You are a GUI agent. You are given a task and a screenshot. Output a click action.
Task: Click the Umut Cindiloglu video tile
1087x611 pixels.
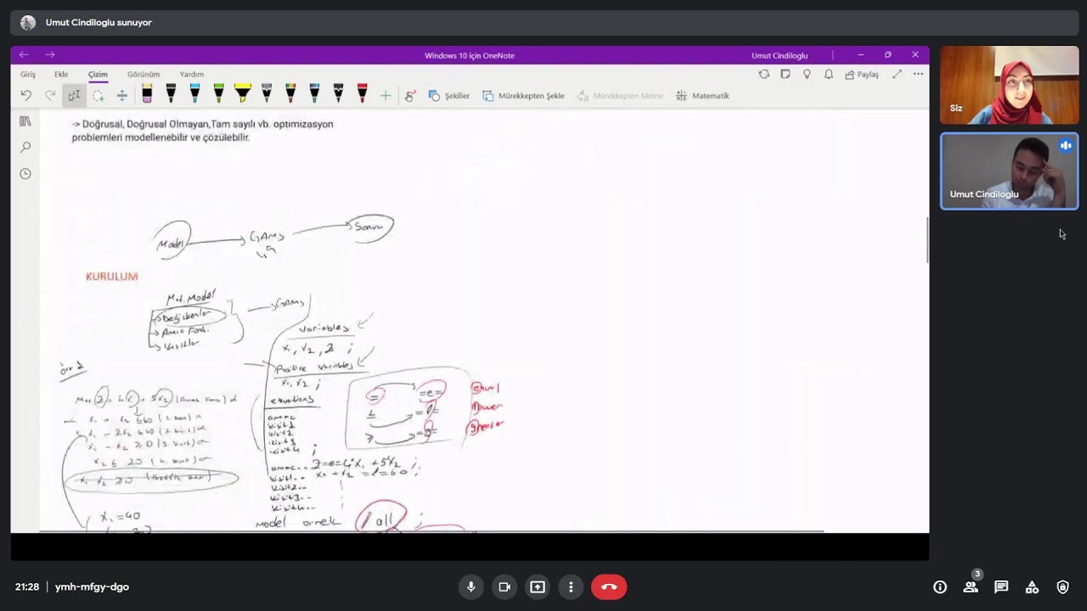click(x=1009, y=171)
